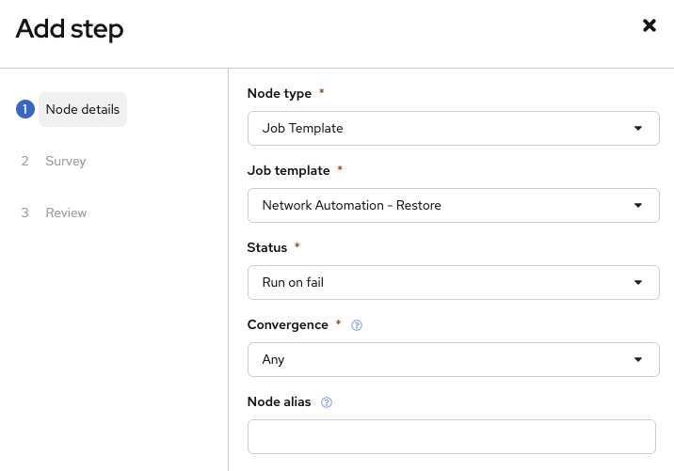Go to the Survey wizard step

click(x=66, y=161)
